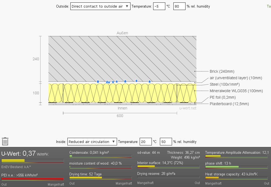This screenshot has width=271, height=187.
Task: Select the Mineralwolle WLG035 layer label
Action: tap(236, 91)
